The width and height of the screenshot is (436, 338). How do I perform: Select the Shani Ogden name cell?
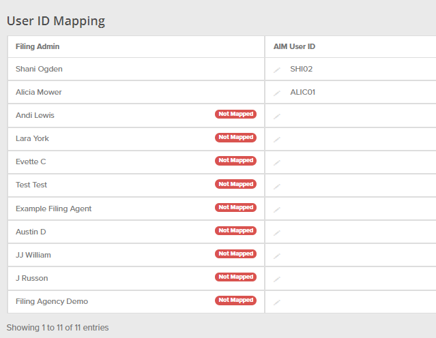[39, 69]
